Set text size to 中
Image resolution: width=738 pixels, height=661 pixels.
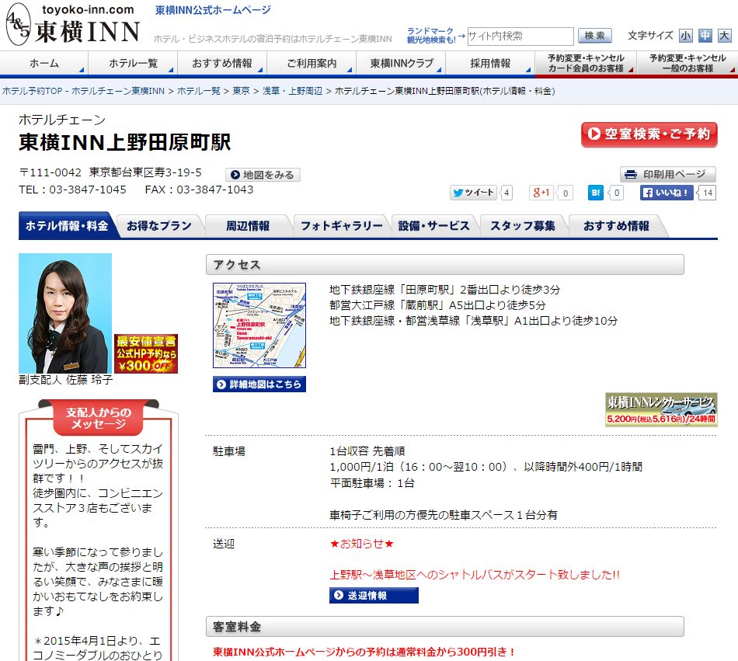tap(705, 35)
